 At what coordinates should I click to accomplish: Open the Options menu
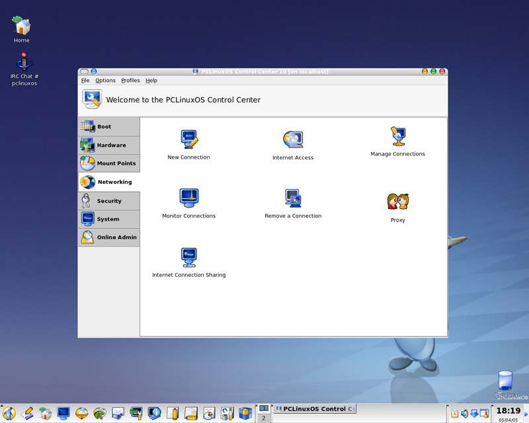pyautogui.click(x=105, y=80)
